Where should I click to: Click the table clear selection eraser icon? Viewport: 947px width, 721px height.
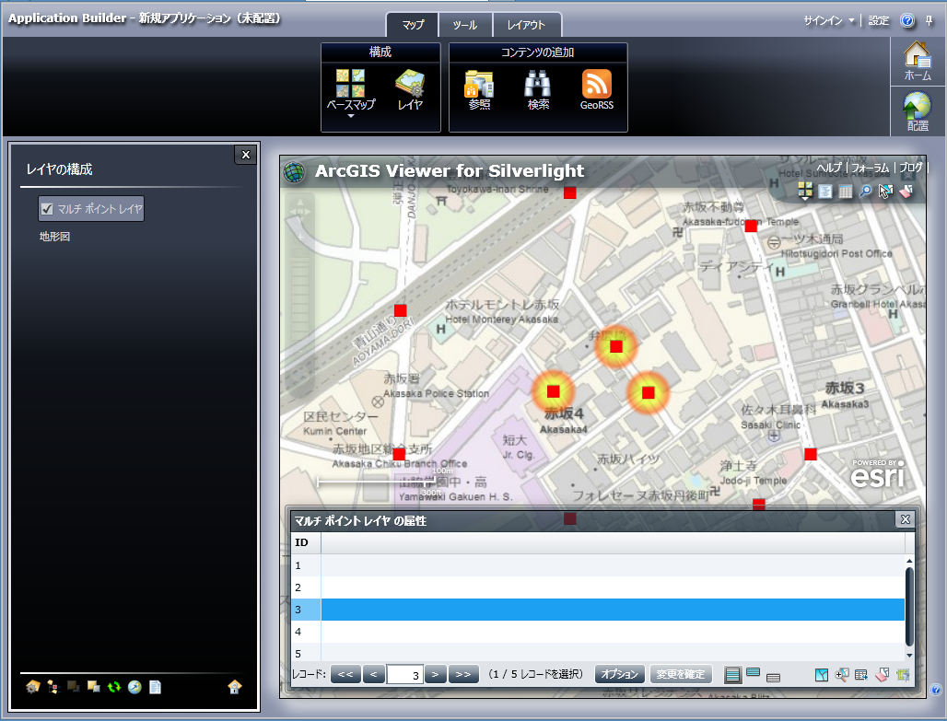click(883, 675)
